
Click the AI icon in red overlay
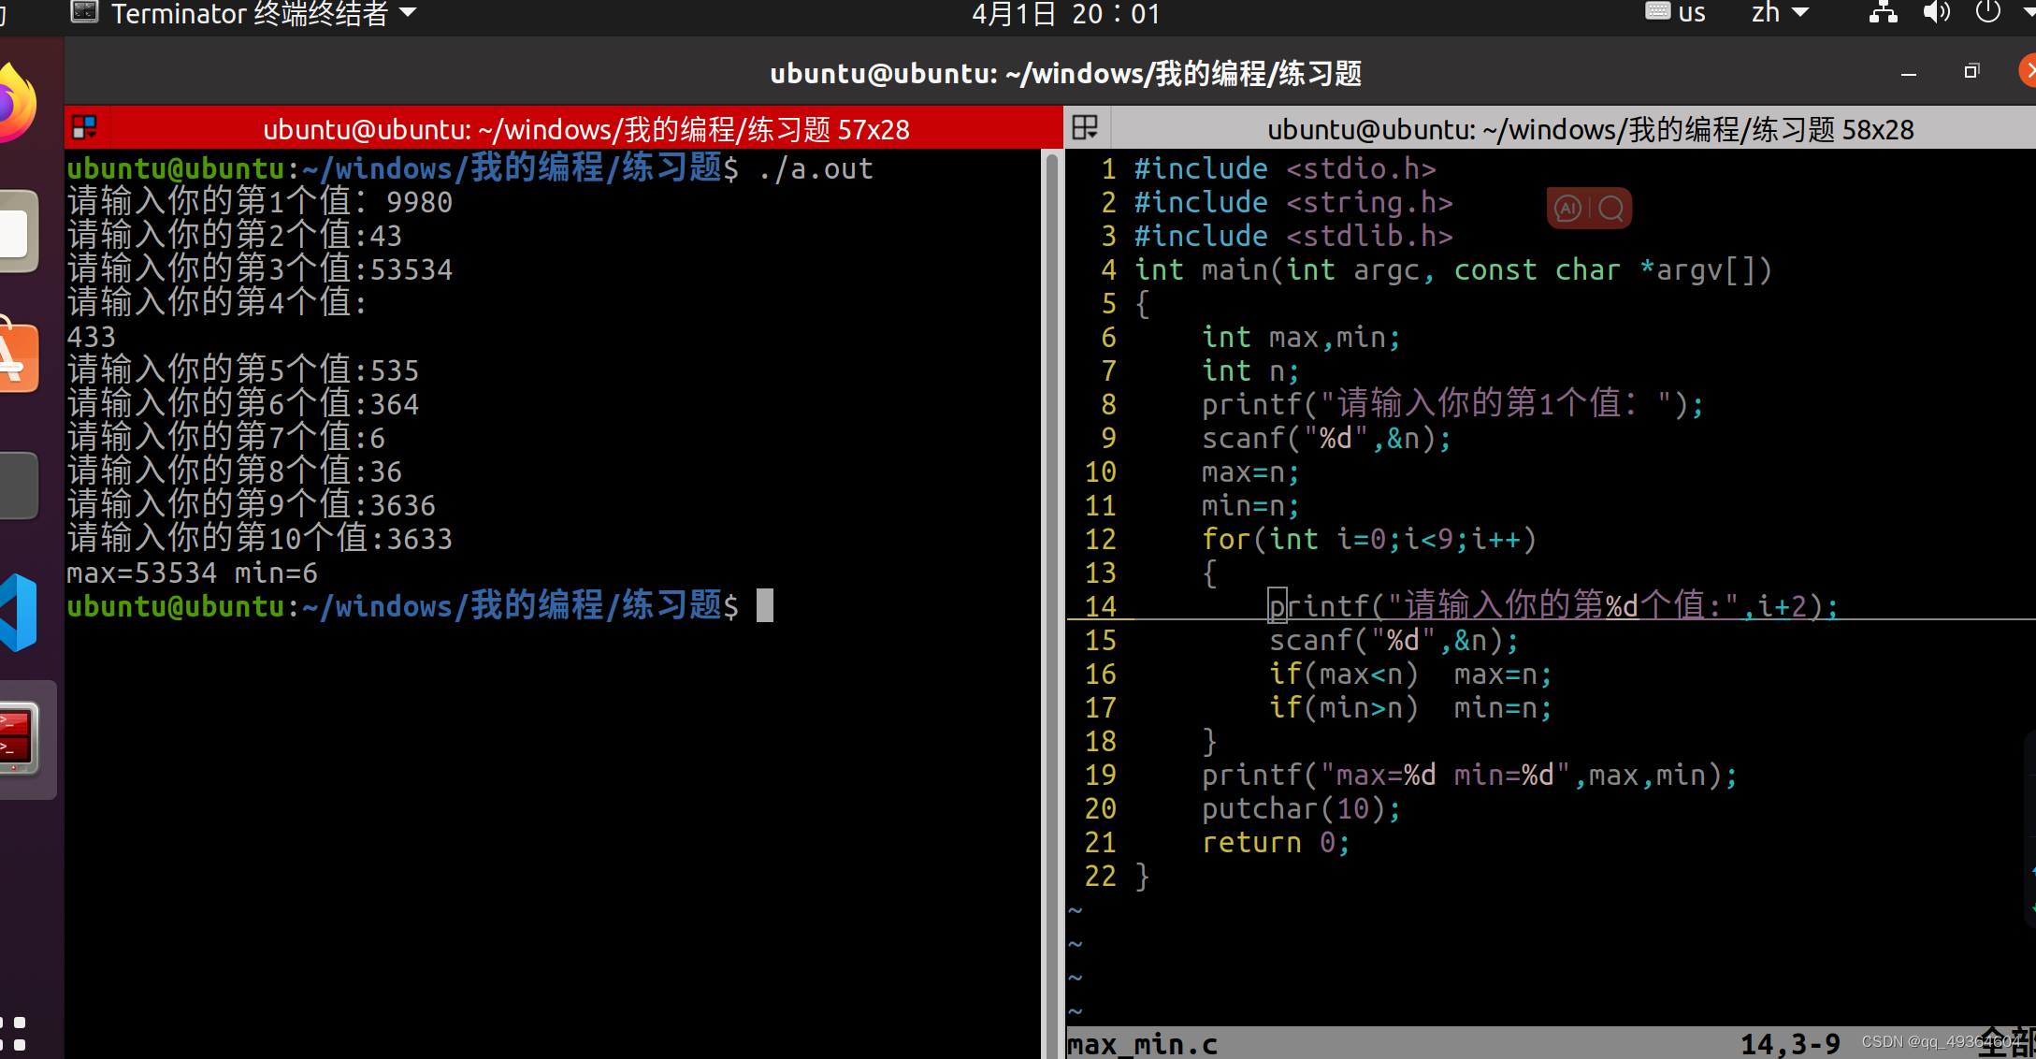(1568, 208)
